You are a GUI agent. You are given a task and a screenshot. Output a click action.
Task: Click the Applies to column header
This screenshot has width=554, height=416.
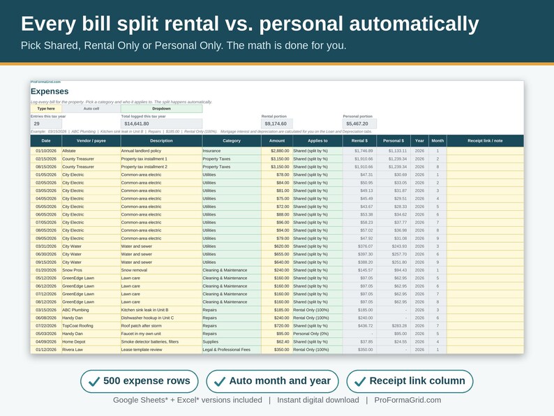pos(317,141)
